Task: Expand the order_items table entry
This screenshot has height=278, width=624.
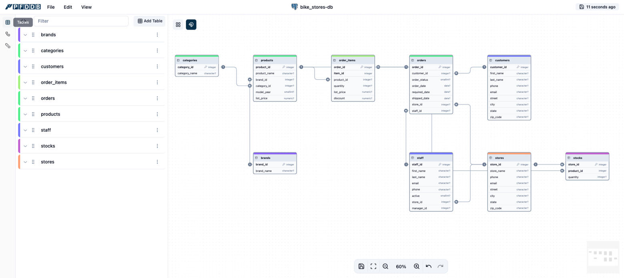Action: pos(25,82)
